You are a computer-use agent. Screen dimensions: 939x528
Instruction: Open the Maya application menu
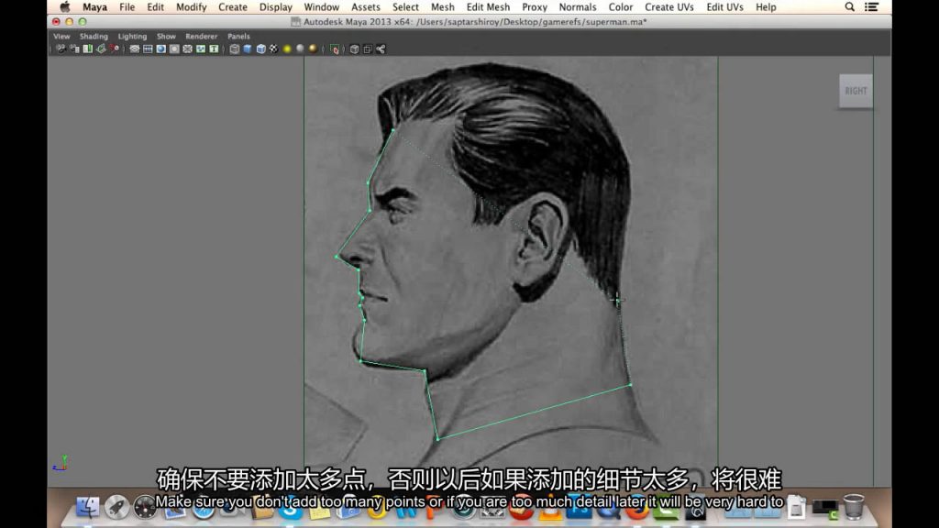(x=94, y=7)
